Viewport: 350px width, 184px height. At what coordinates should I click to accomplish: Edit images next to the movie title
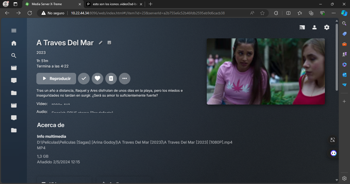pos(109,43)
